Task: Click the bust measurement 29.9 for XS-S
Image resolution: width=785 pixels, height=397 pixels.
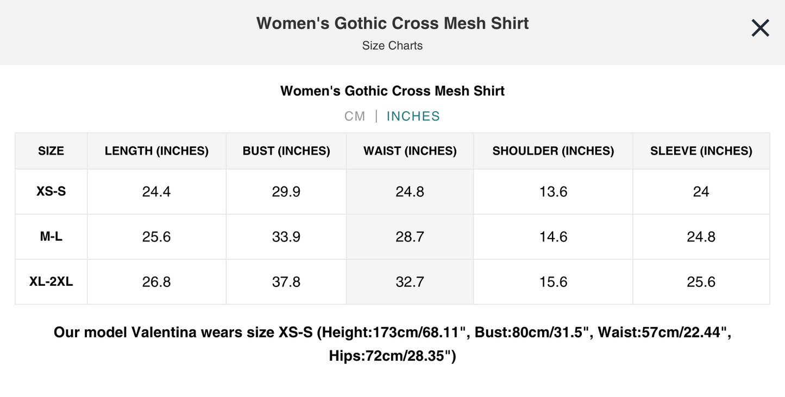Action: [286, 191]
